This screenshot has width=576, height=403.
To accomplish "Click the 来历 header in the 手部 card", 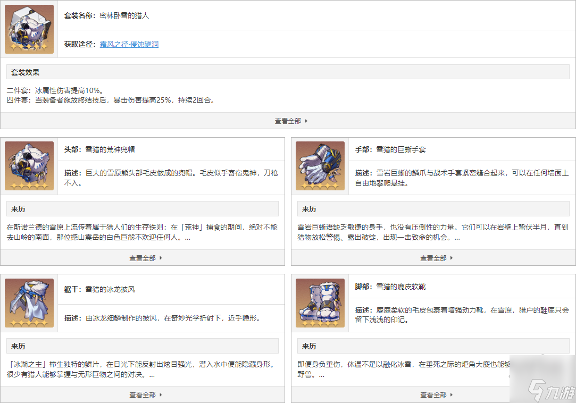I will click(x=433, y=208).
